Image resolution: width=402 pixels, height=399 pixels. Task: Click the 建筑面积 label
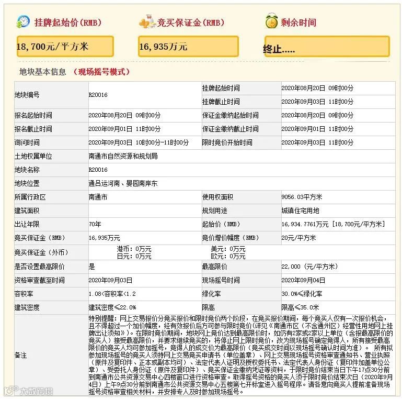tap(27, 210)
